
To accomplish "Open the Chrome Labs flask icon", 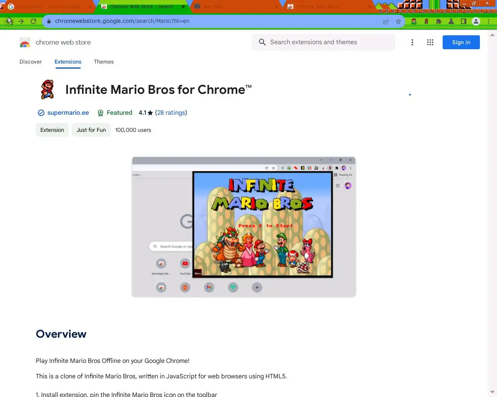I will (x=451, y=21).
